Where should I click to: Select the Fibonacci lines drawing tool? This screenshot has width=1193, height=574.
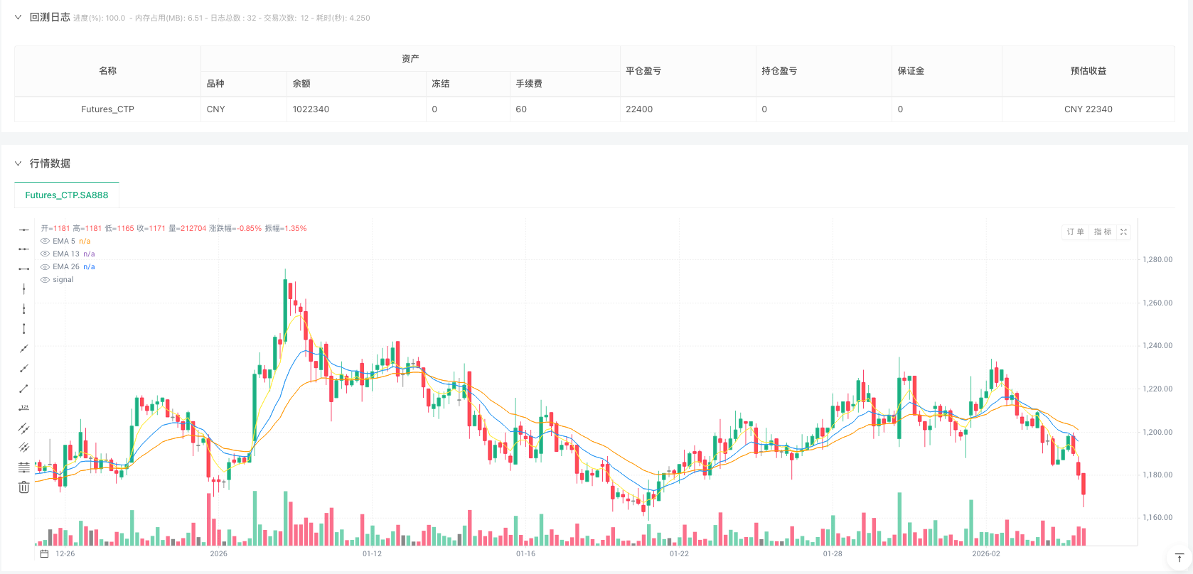click(23, 467)
